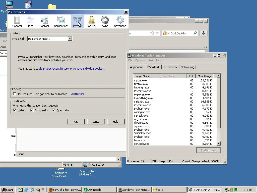Open the Mypal will history dropdown
257x193 pixels.
tap(50, 38)
